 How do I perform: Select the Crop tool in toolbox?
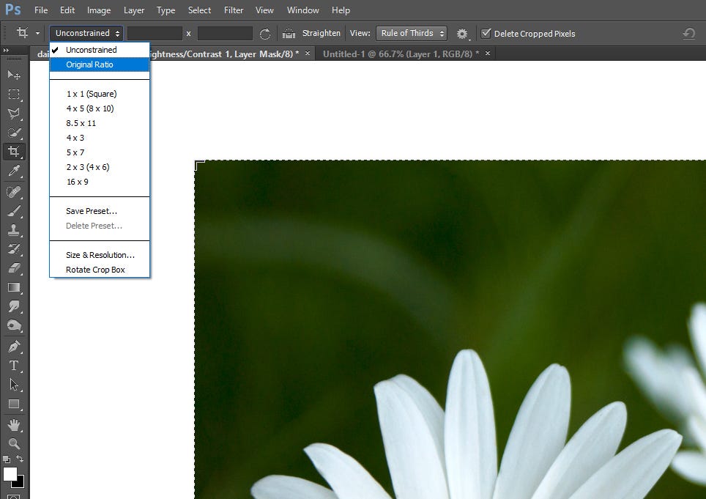click(x=13, y=152)
